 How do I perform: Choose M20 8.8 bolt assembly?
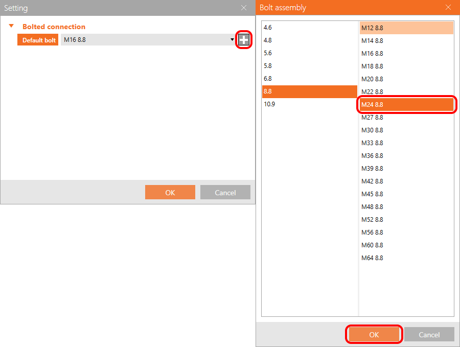coord(406,79)
